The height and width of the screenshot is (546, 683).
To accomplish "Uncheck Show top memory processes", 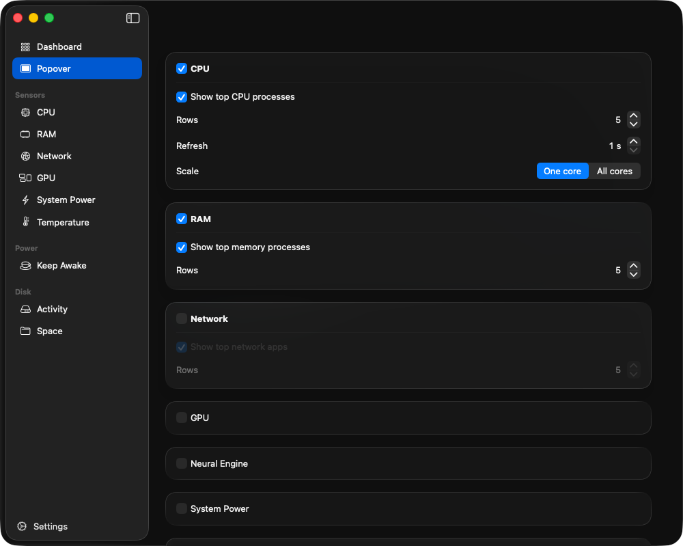I will (182, 247).
